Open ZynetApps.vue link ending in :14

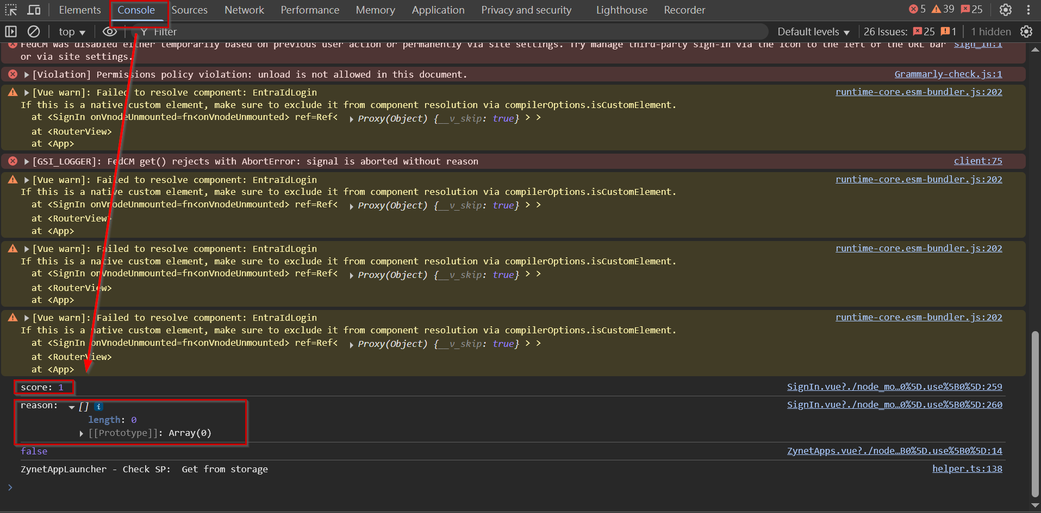coord(894,451)
